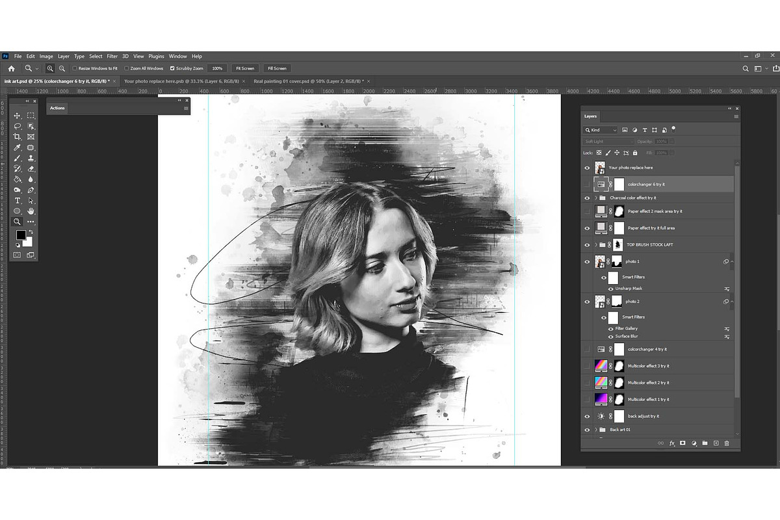Screen dimensions: 780x520
Task: Create new fill or adjustment layer
Action: point(694,443)
